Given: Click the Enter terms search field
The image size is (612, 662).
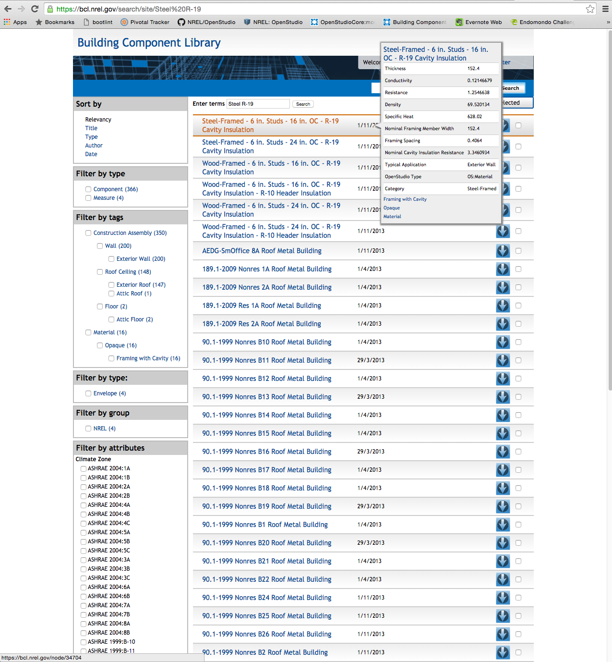Looking at the screenshot, I should point(258,104).
